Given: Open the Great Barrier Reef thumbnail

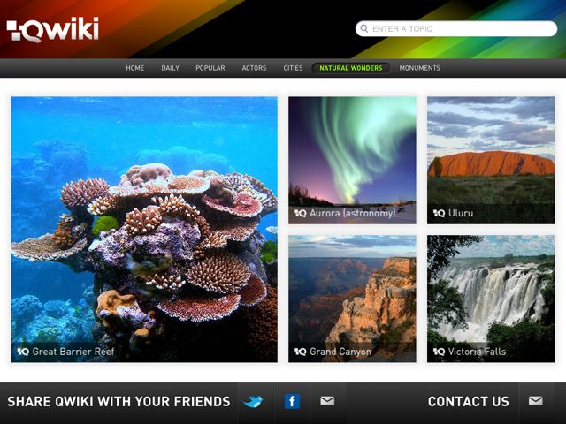Looking at the screenshot, I should pyautogui.click(x=144, y=230).
